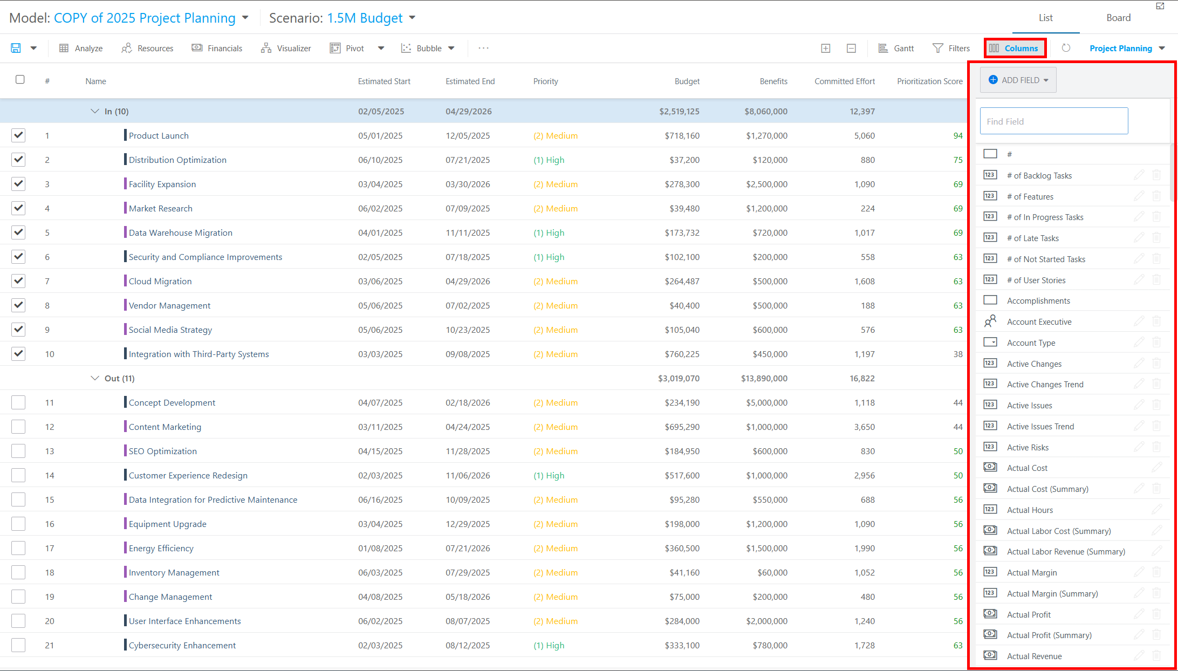Click the pop-out window icon
Screen dimensions: 1178x671
[x=1160, y=6]
